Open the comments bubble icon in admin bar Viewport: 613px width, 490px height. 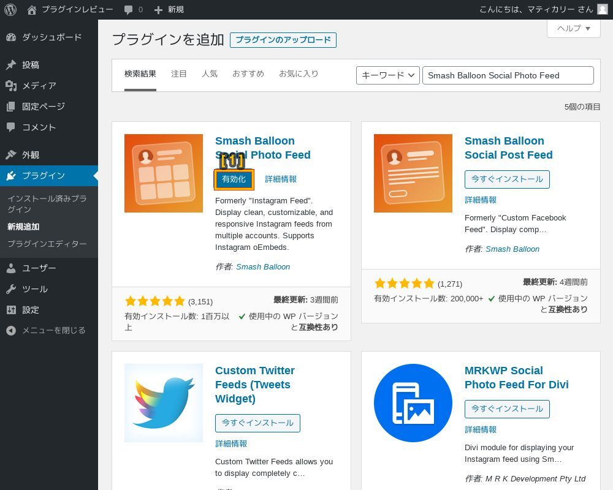coord(128,10)
